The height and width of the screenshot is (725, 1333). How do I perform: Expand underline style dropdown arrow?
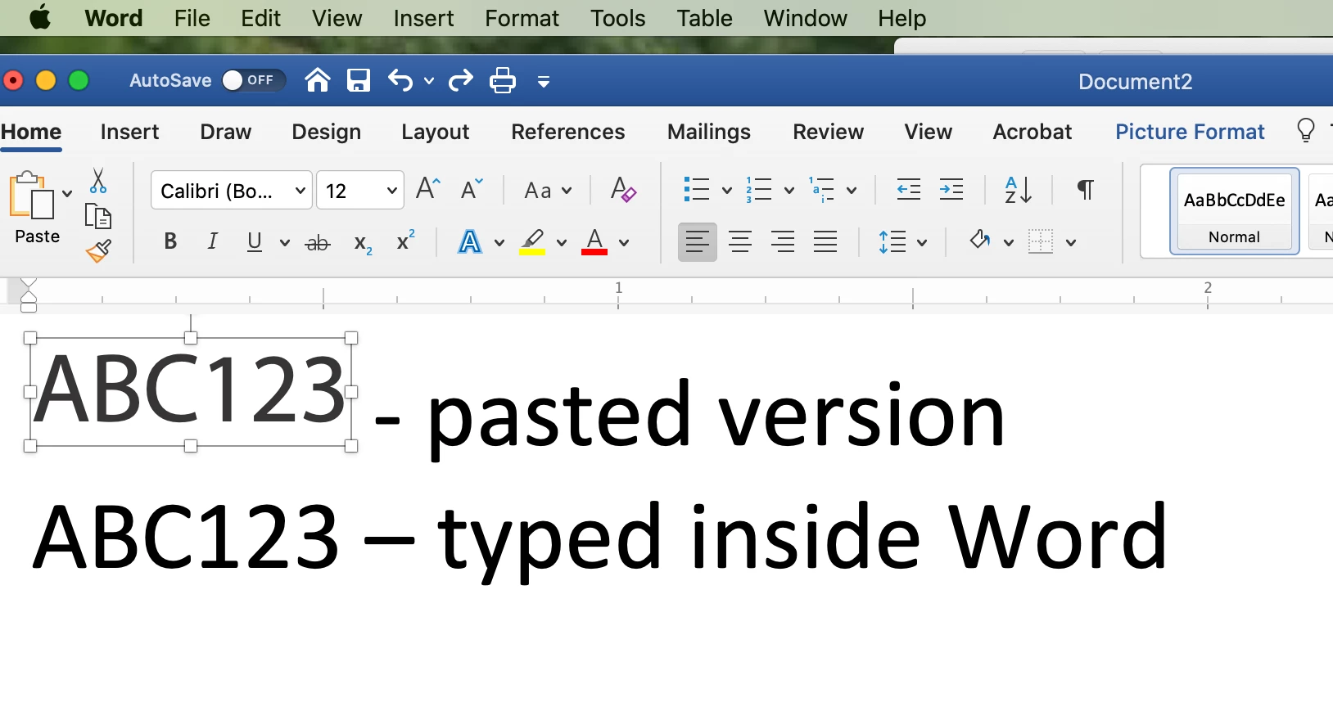click(x=284, y=243)
